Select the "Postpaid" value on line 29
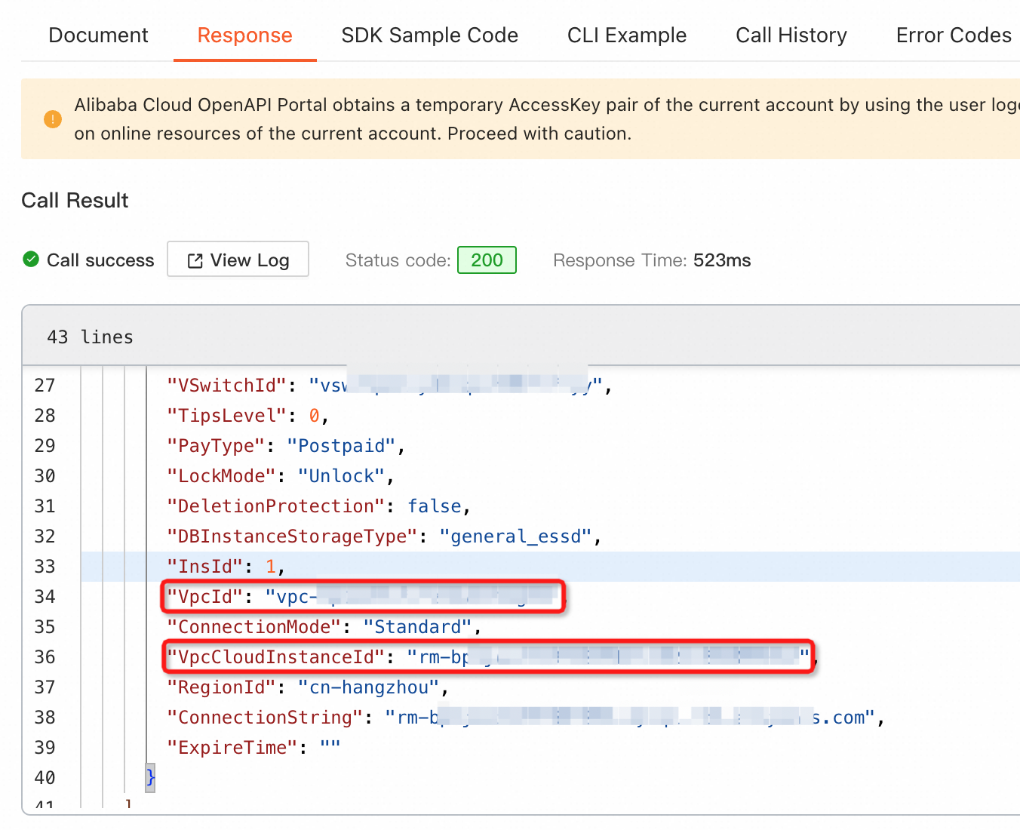 click(x=341, y=446)
